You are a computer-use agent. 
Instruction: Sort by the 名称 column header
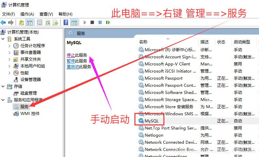click(x=143, y=42)
